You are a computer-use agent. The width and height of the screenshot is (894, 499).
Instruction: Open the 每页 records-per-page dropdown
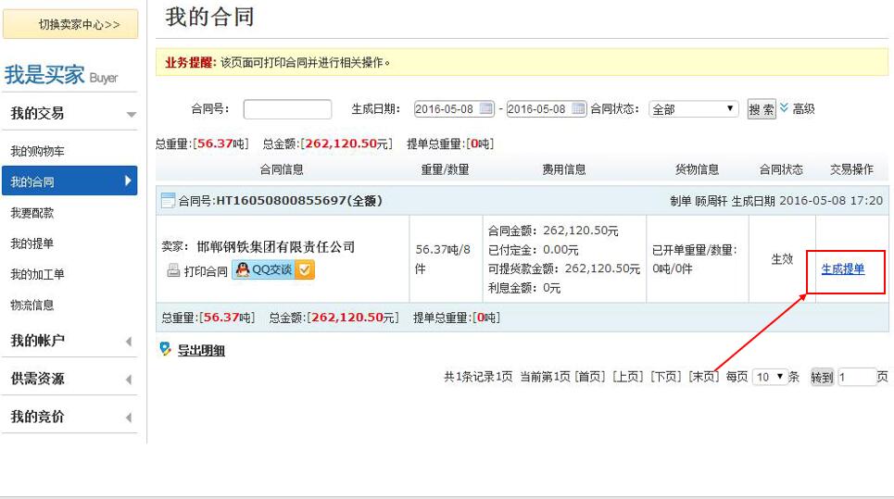(x=770, y=377)
